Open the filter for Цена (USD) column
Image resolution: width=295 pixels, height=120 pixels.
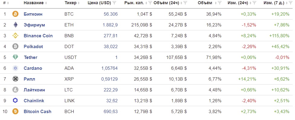[x=114, y=3]
